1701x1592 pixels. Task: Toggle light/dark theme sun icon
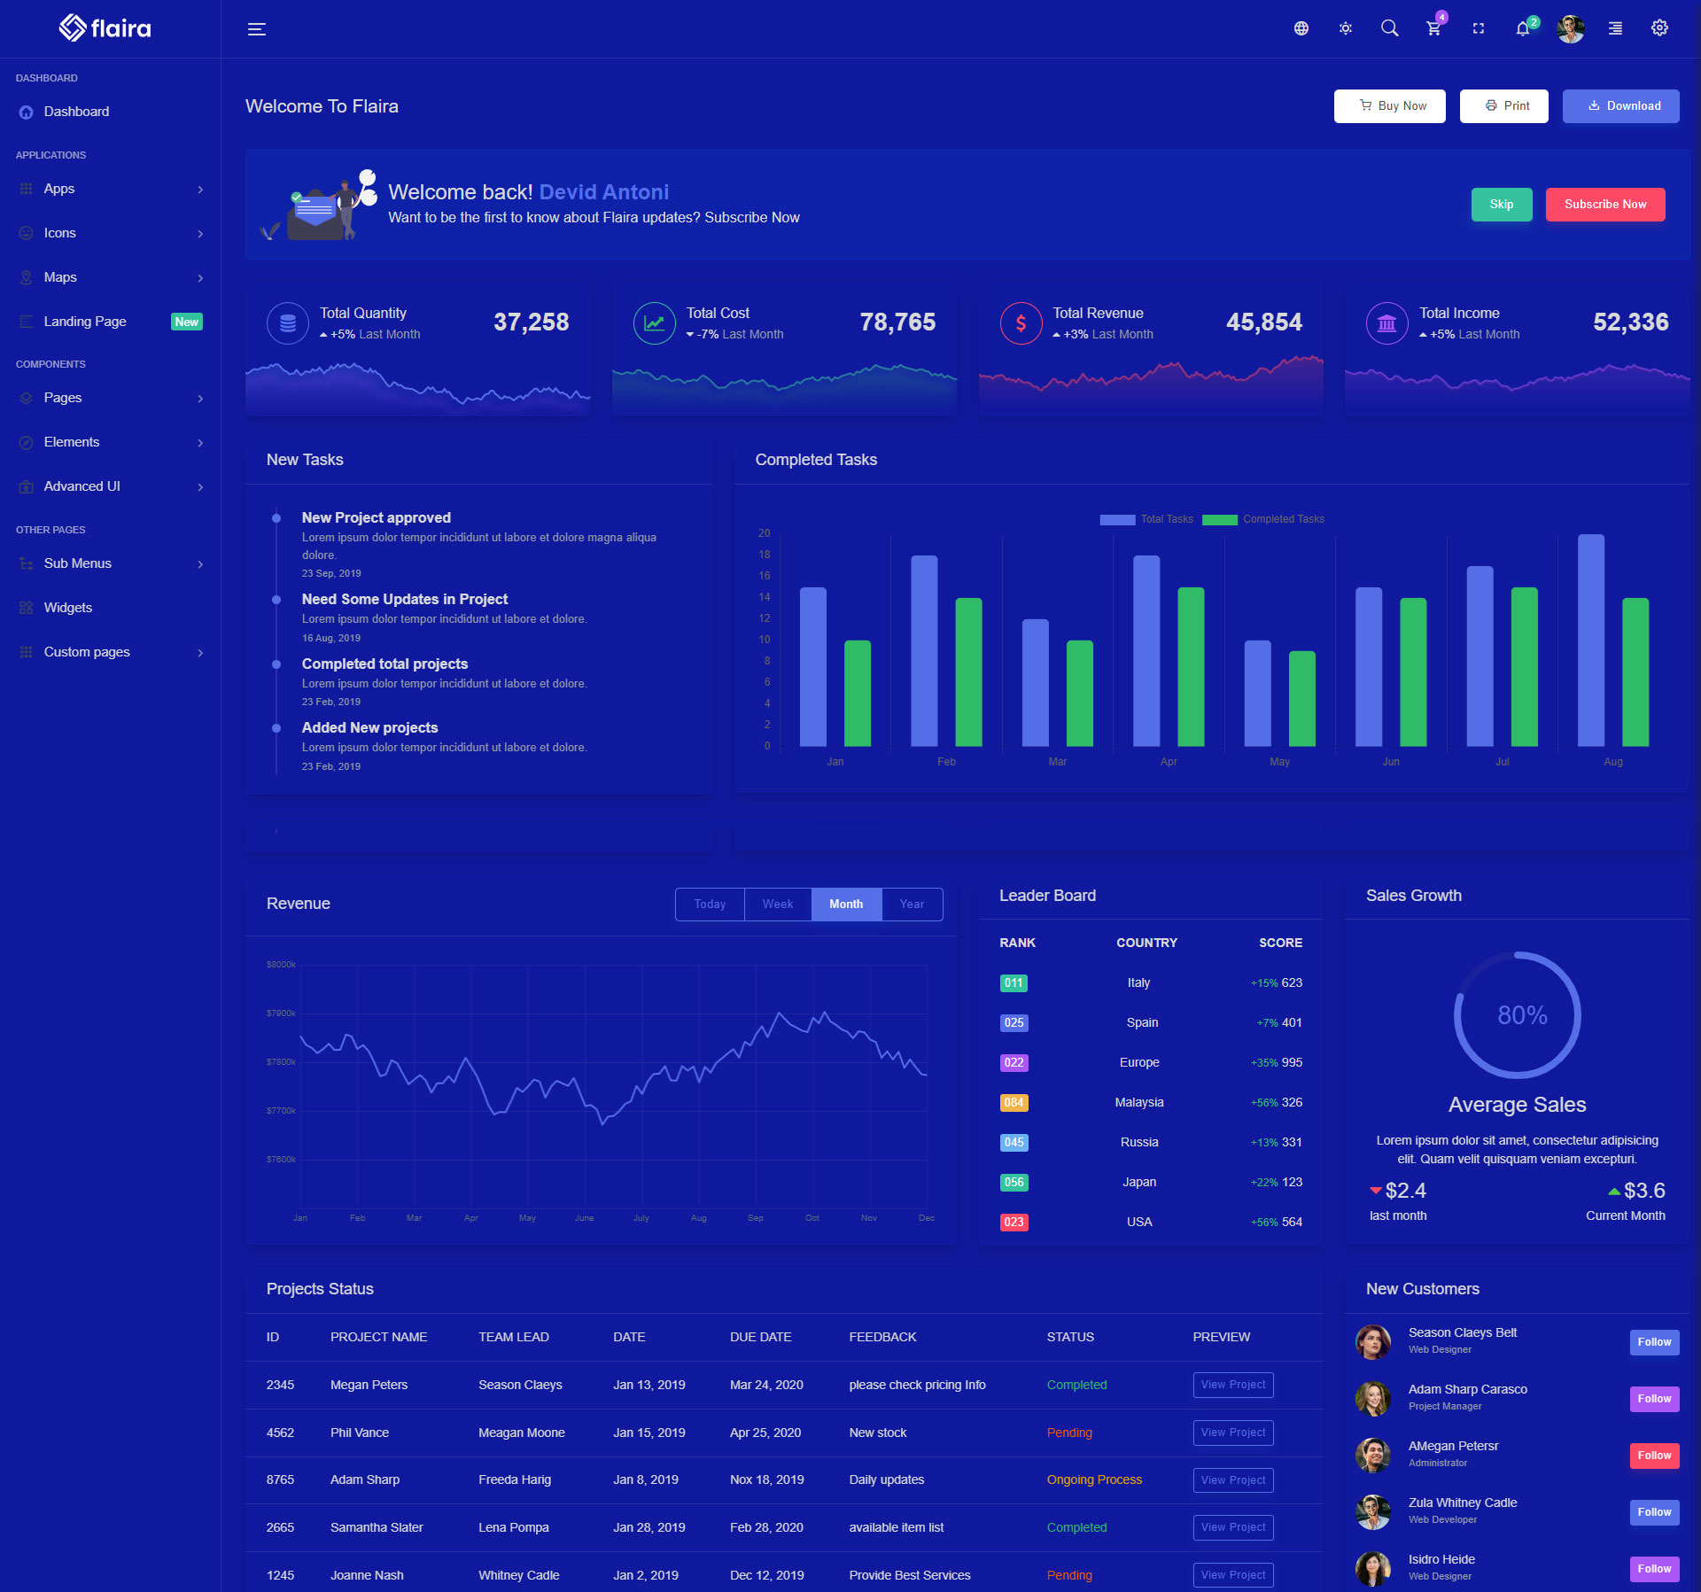(1345, 28)
